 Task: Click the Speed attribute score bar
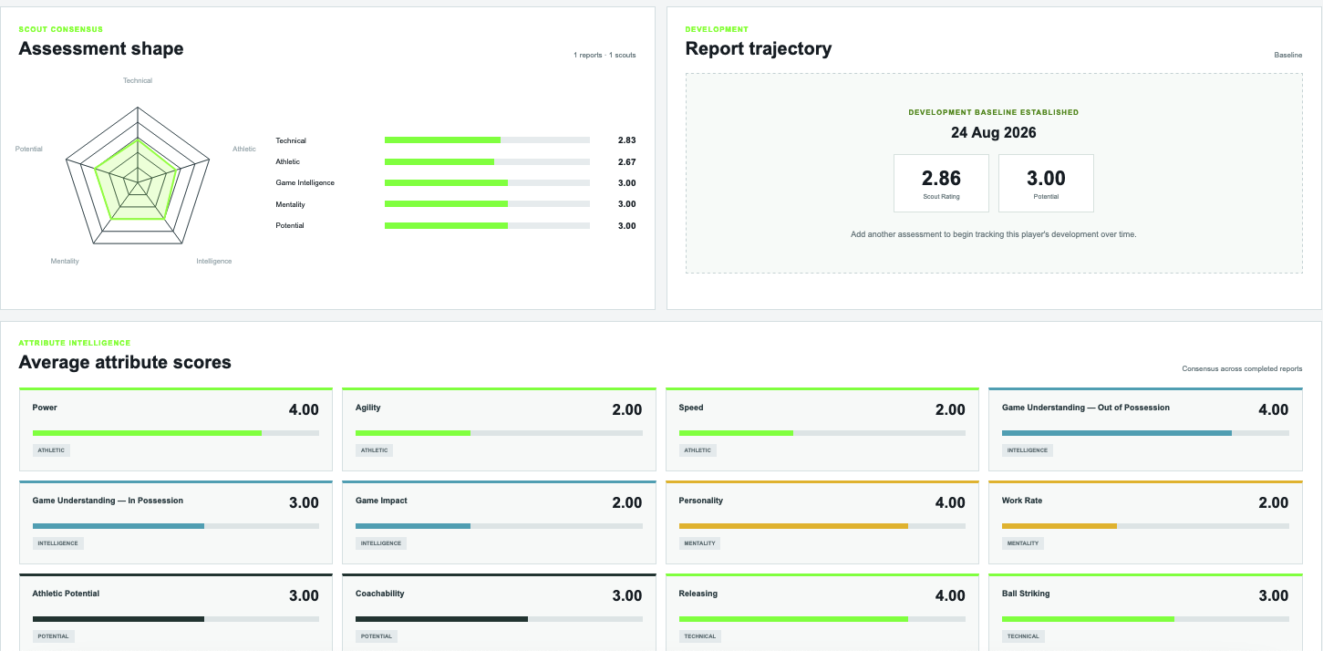822,433
